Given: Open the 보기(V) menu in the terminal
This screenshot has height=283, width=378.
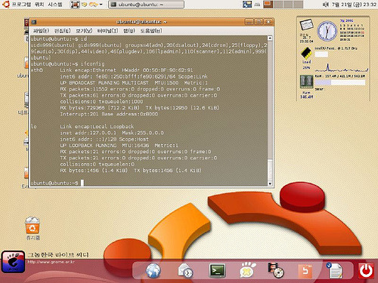Looking at the screenshot, I should [x=84, y=31].
